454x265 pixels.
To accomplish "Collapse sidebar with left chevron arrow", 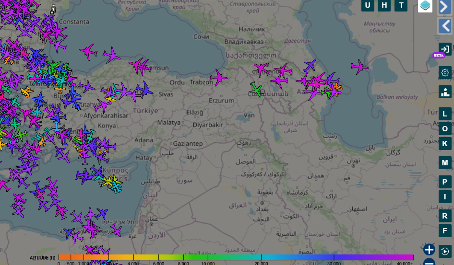I will pos(445,26).
